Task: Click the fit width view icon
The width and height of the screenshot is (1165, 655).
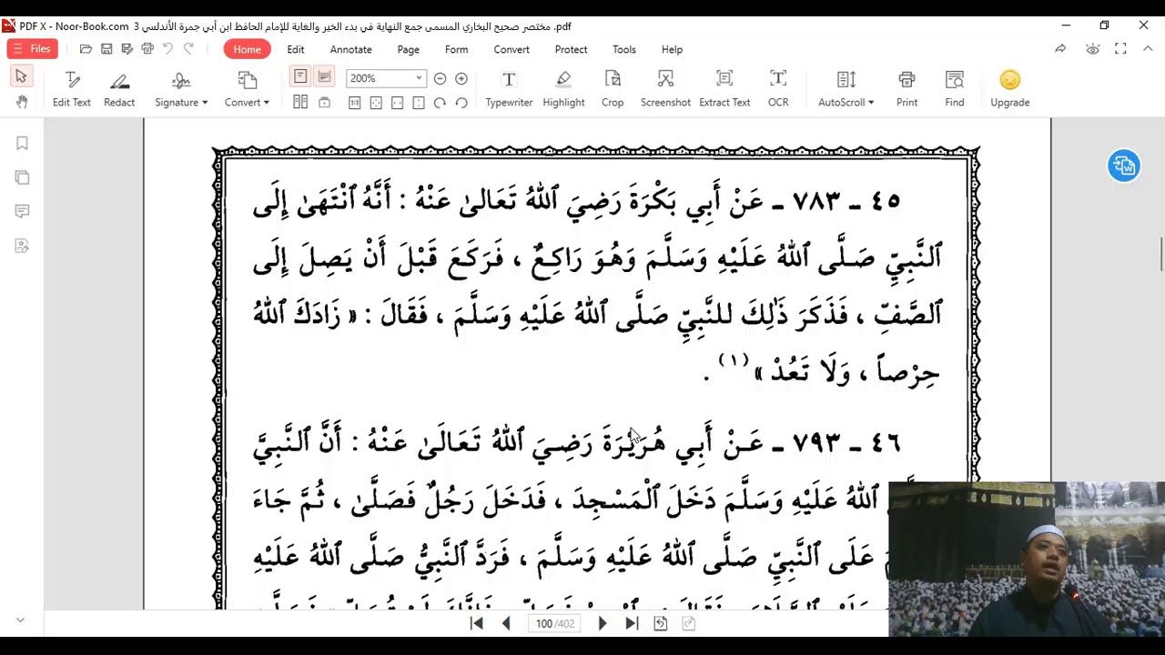Action: click(397, 103)
